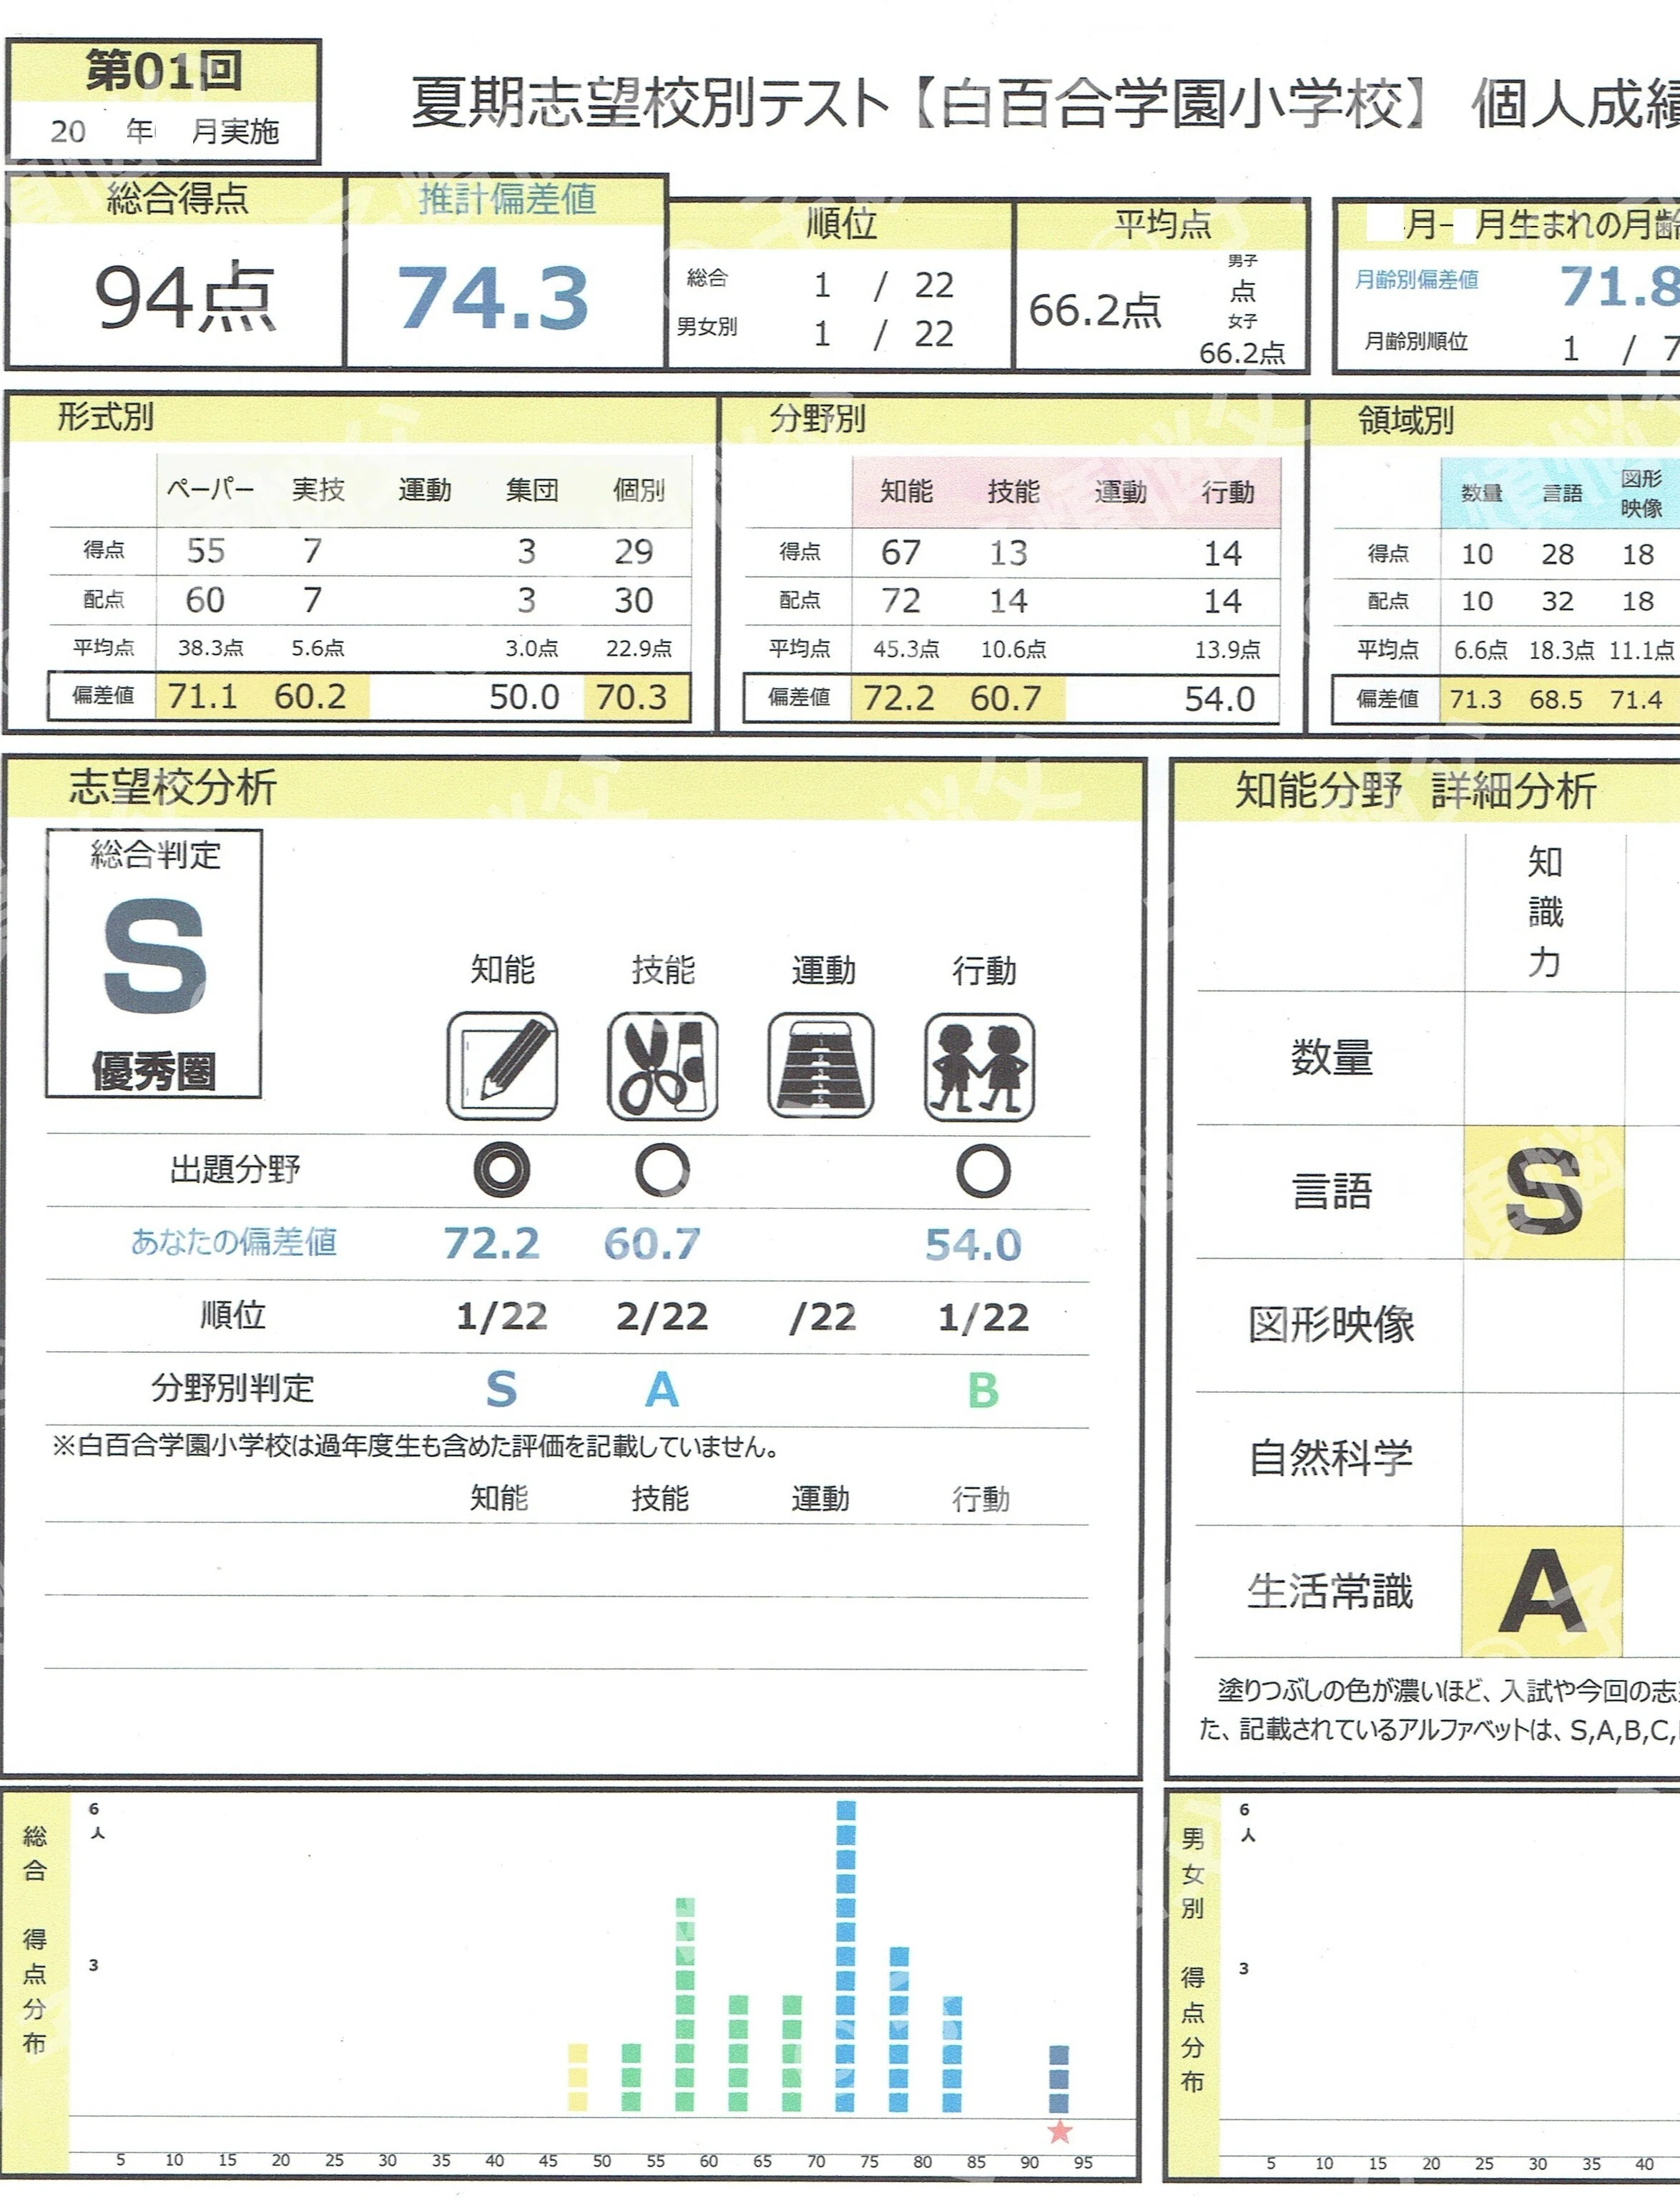The height and width of the screenshot is (2198, 1680).
Task: Click the ペーパー score 55
Action: tap(206, 551)
